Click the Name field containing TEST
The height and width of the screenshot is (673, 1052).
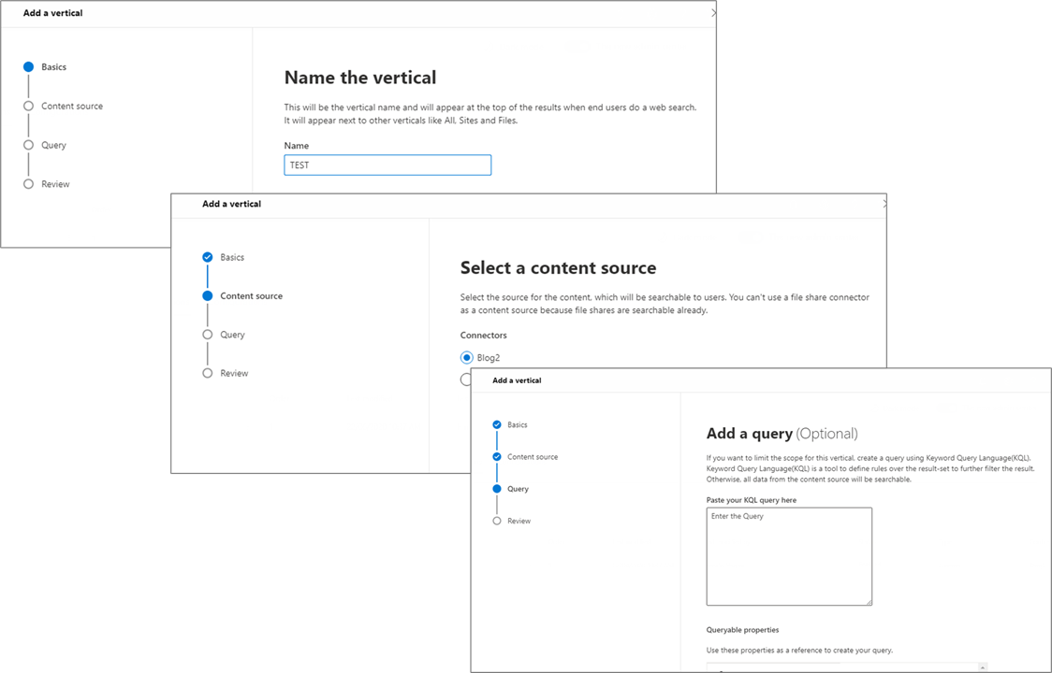click(x=387, y=165)
